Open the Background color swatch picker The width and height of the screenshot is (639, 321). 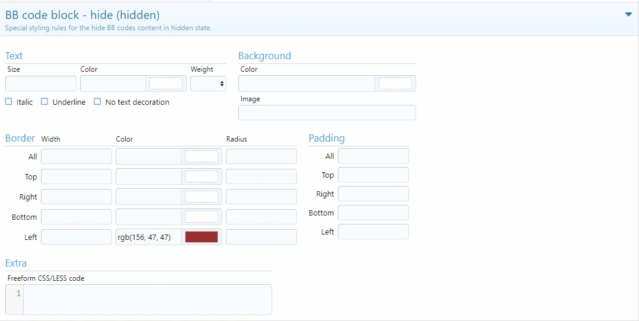click(x=395, y=84)
